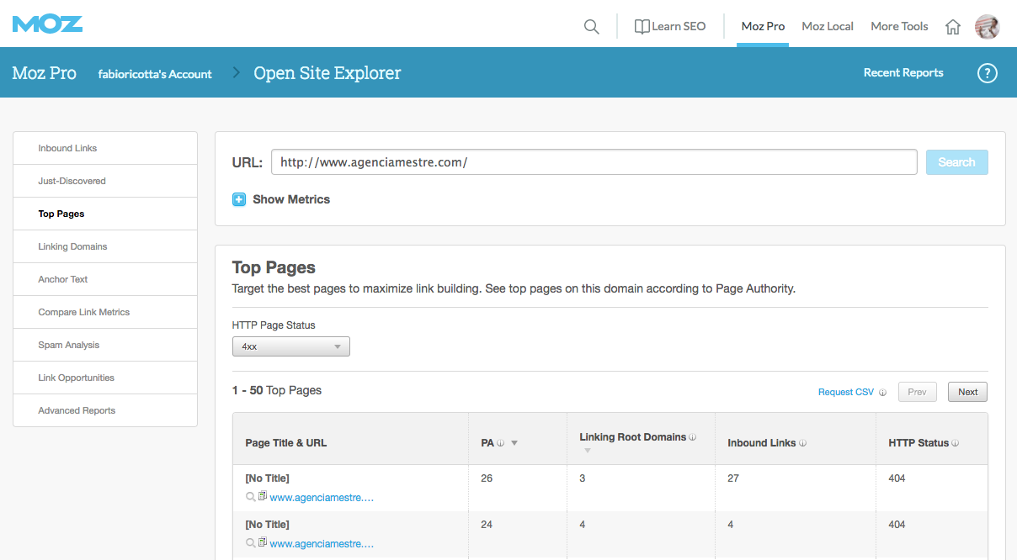1017x560 pixels.
Task: Switch to the Moz Local tab
Action: 827,26
